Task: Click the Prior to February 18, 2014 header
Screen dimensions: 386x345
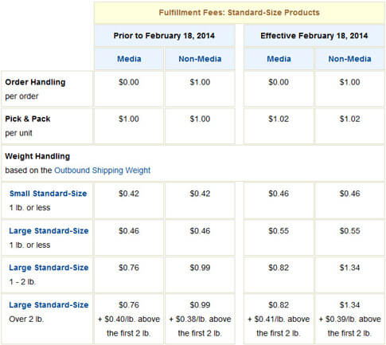Action: 164,36
